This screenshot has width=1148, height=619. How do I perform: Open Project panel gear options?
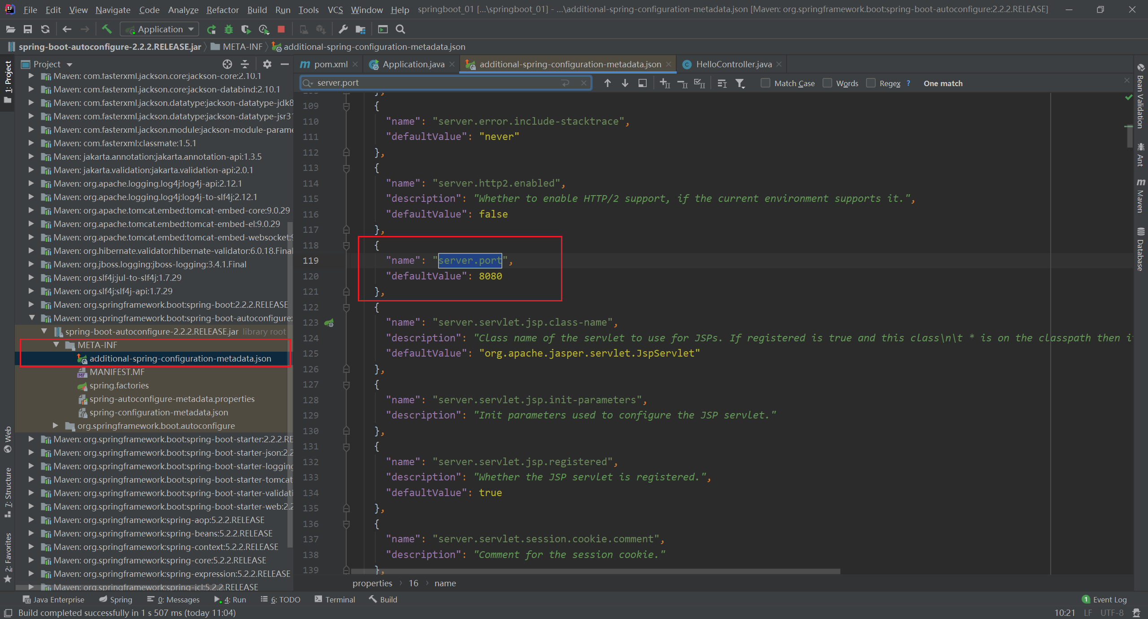pos(267,64)
